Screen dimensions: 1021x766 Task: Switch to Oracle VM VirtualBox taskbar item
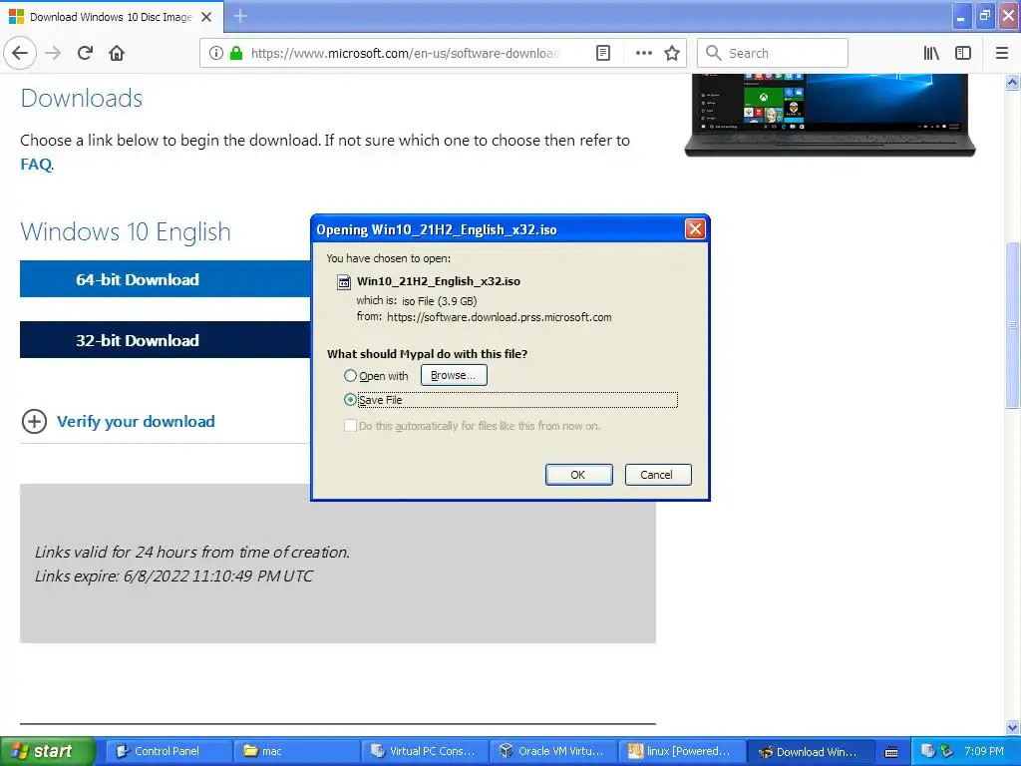(x=552, y=751)
